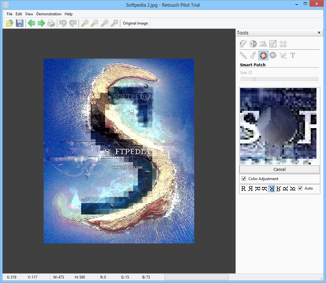Choose the horizontally mirrored R orientation
This screenshot has width=326, height=283.
(251, 189)
